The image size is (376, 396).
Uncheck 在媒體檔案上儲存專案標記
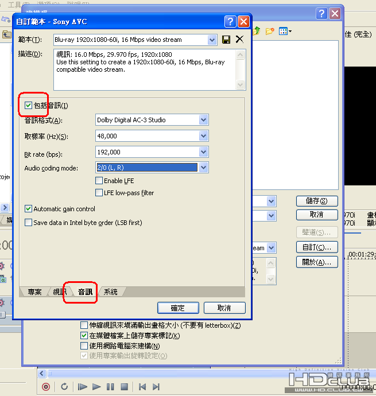coord(84,335)
